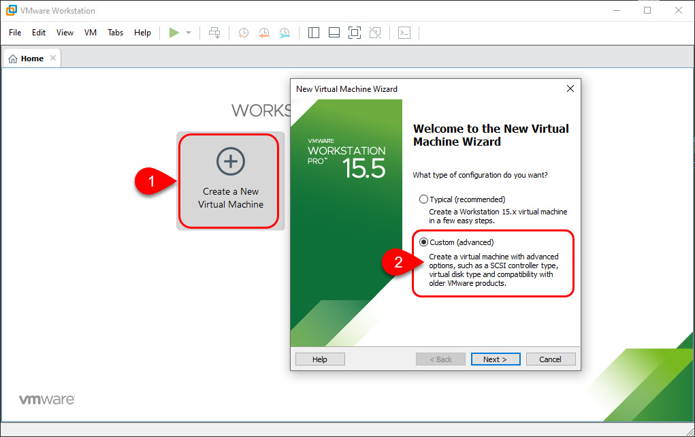The height and width of the screenshot is (437, 695).
Task: Click the Send Ctrl+Alt+Del toolbar icon
Action: (x=214, y=33)
